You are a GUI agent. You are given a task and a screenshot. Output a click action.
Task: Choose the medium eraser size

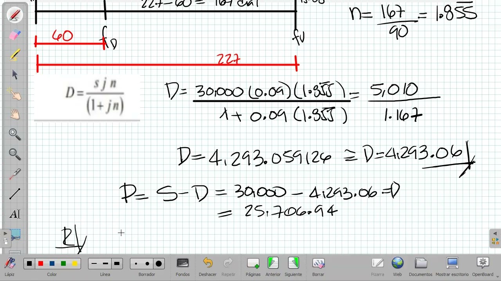click(x=147, y=264)
